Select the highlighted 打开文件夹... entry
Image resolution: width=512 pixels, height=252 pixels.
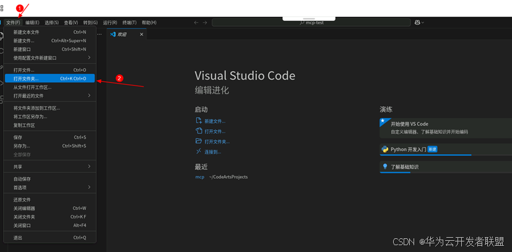(50, 79)
